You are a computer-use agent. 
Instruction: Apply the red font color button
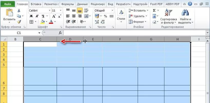pos(51,22)
